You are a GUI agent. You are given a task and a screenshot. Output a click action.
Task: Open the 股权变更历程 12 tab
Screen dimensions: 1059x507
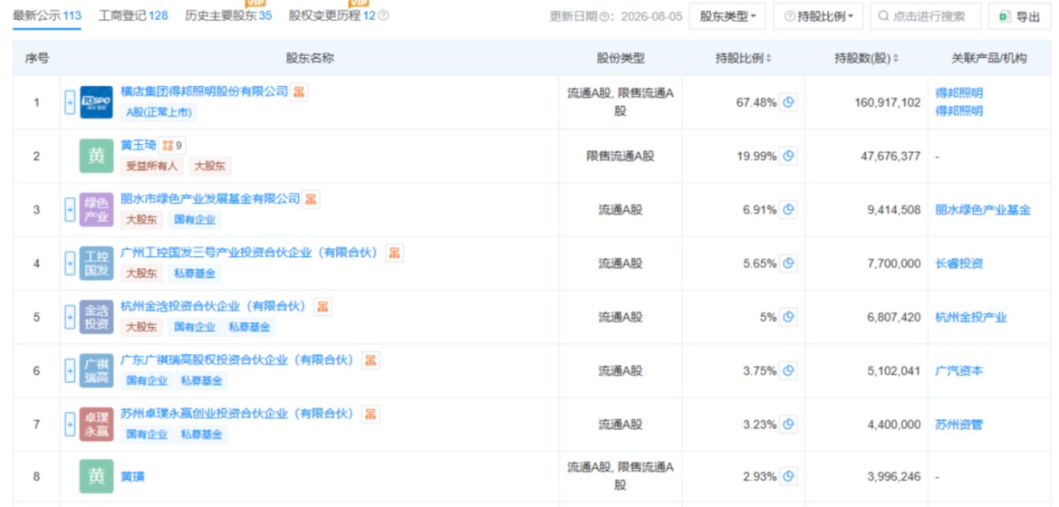tap(333, 15)
